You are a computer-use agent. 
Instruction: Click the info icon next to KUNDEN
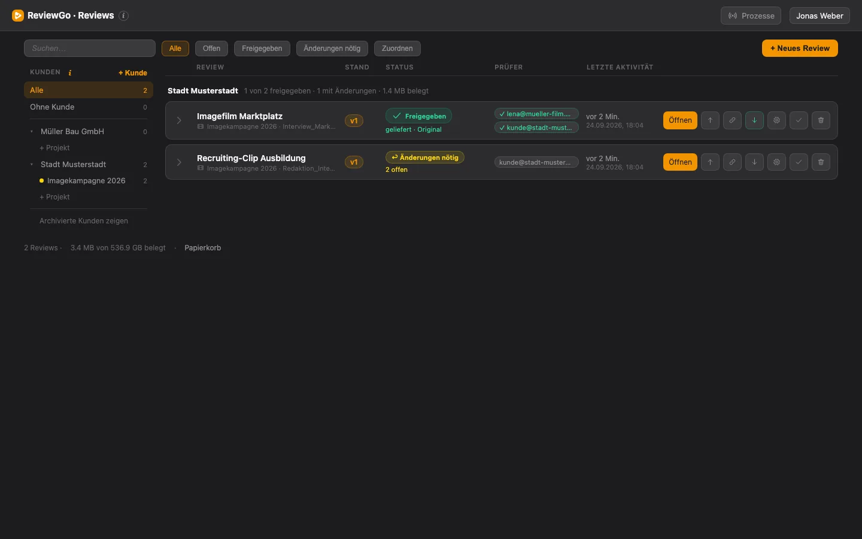click(70, 72)
